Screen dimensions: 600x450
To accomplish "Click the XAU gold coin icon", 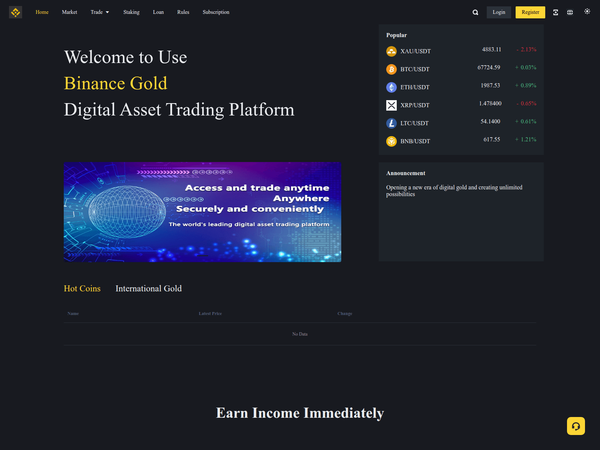I will pyautogui.click(x=391, y=51).
